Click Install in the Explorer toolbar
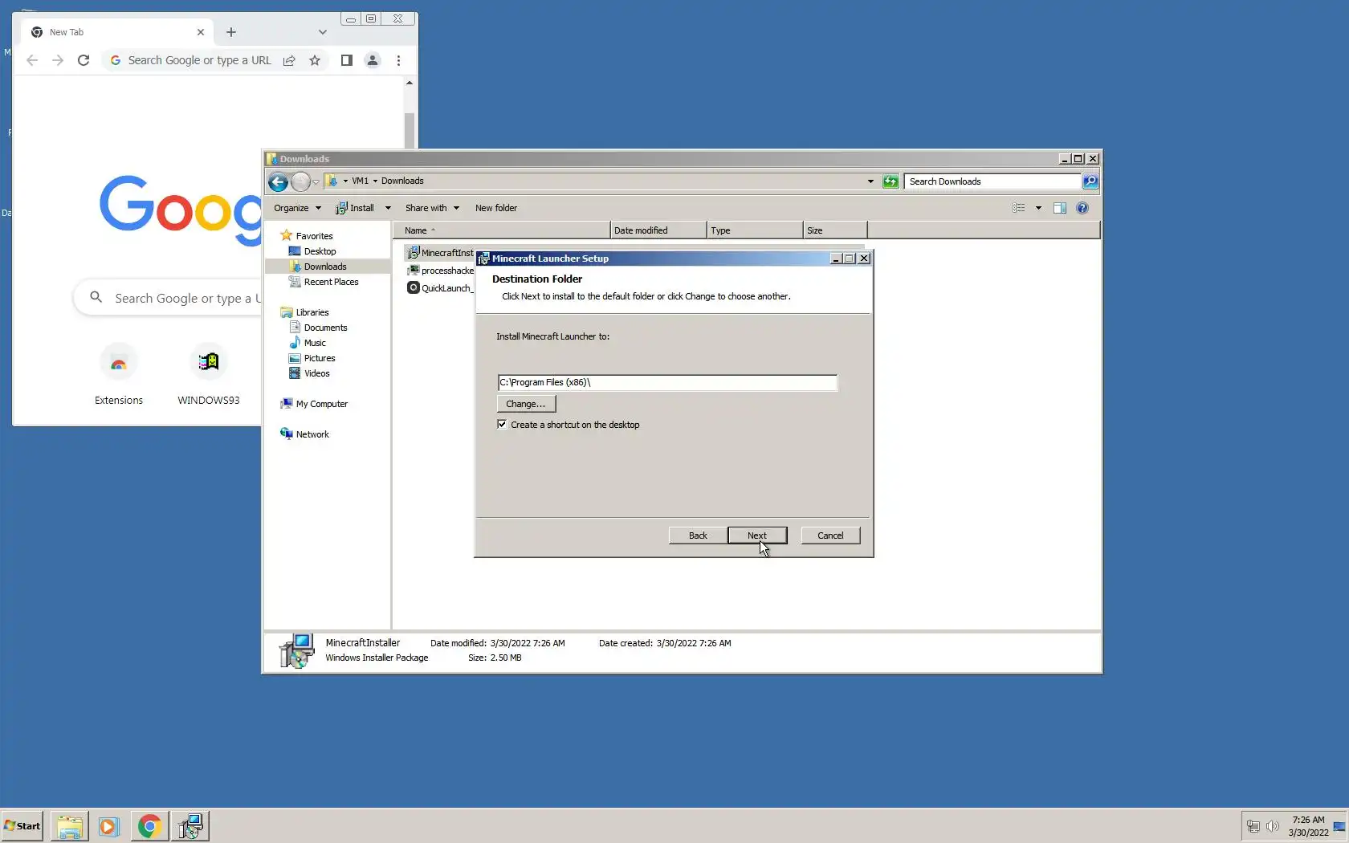The height and width of the screenshot is (843, 1349). 355,208
